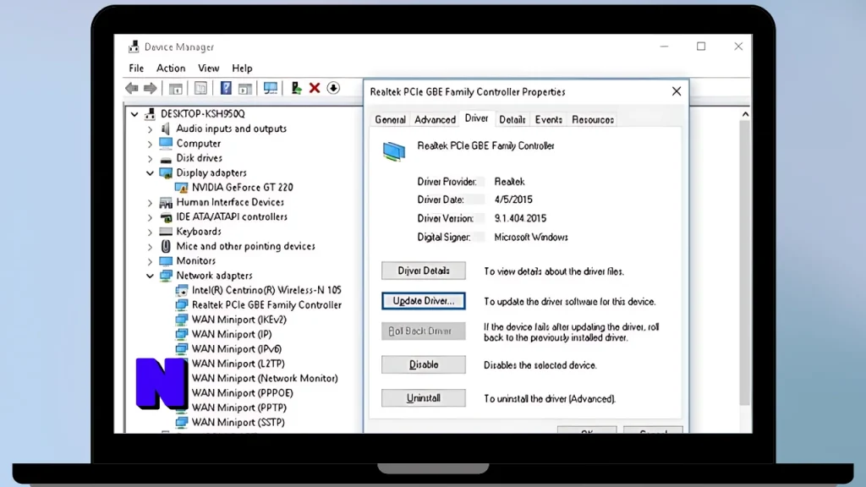Click the device icon in Properties dialog
The height and width of the screenshot is (487, 866).
coord(394,151)
